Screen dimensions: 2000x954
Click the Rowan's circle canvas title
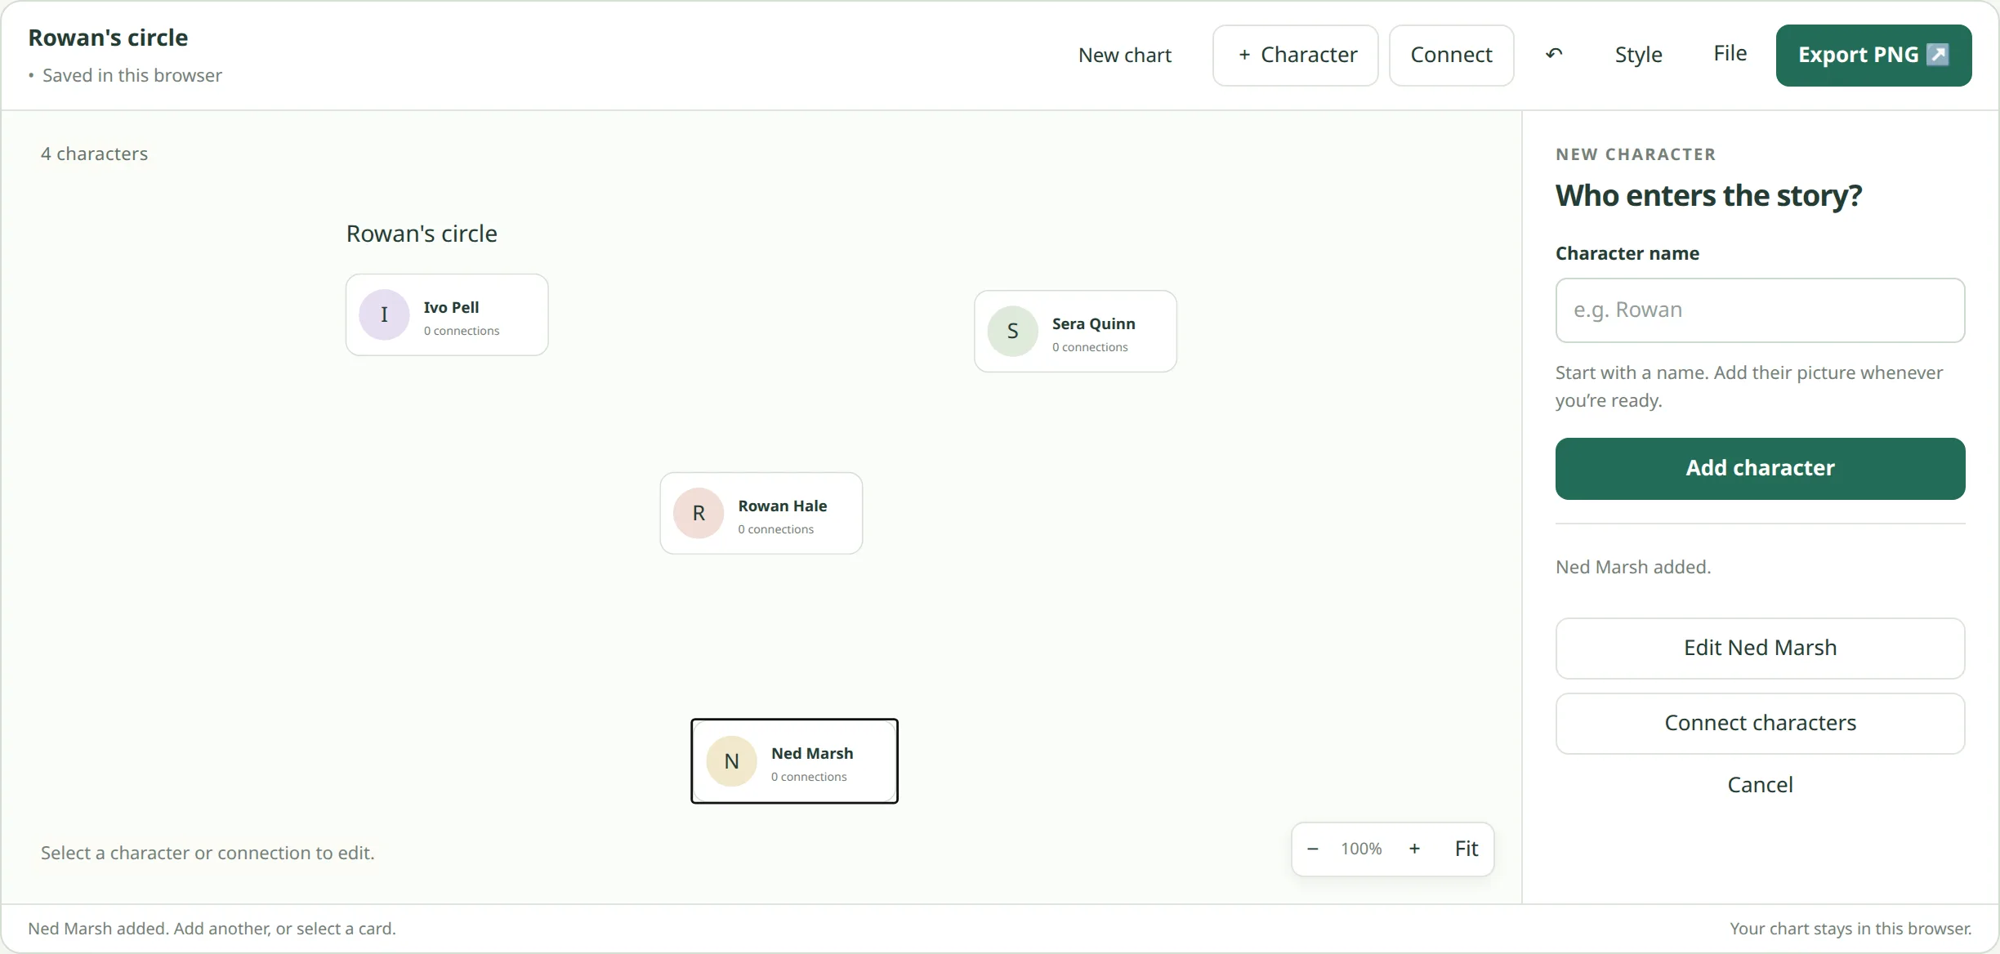[422, 234]
